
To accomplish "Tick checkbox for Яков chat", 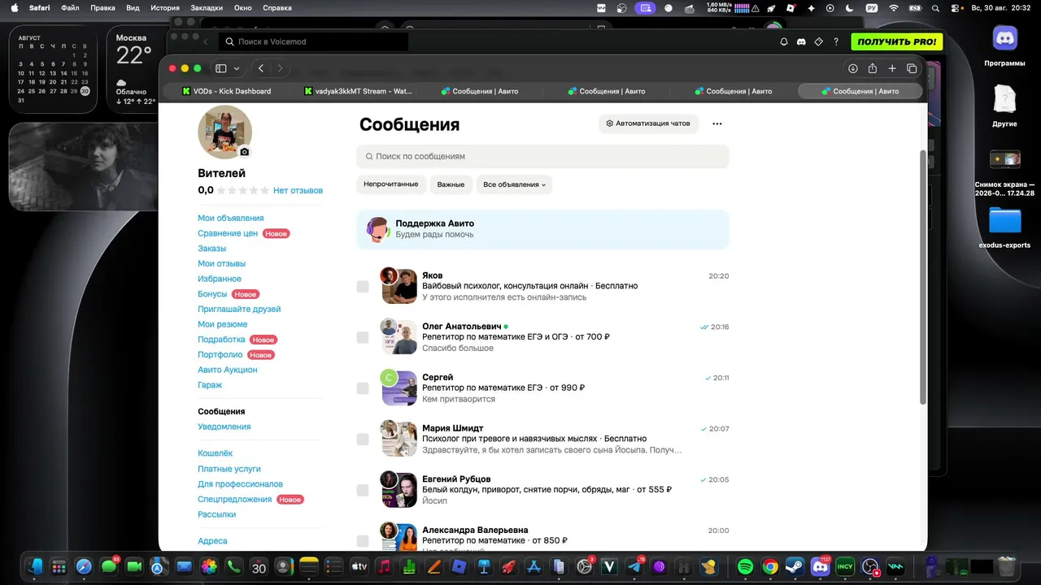I will 363,286.
